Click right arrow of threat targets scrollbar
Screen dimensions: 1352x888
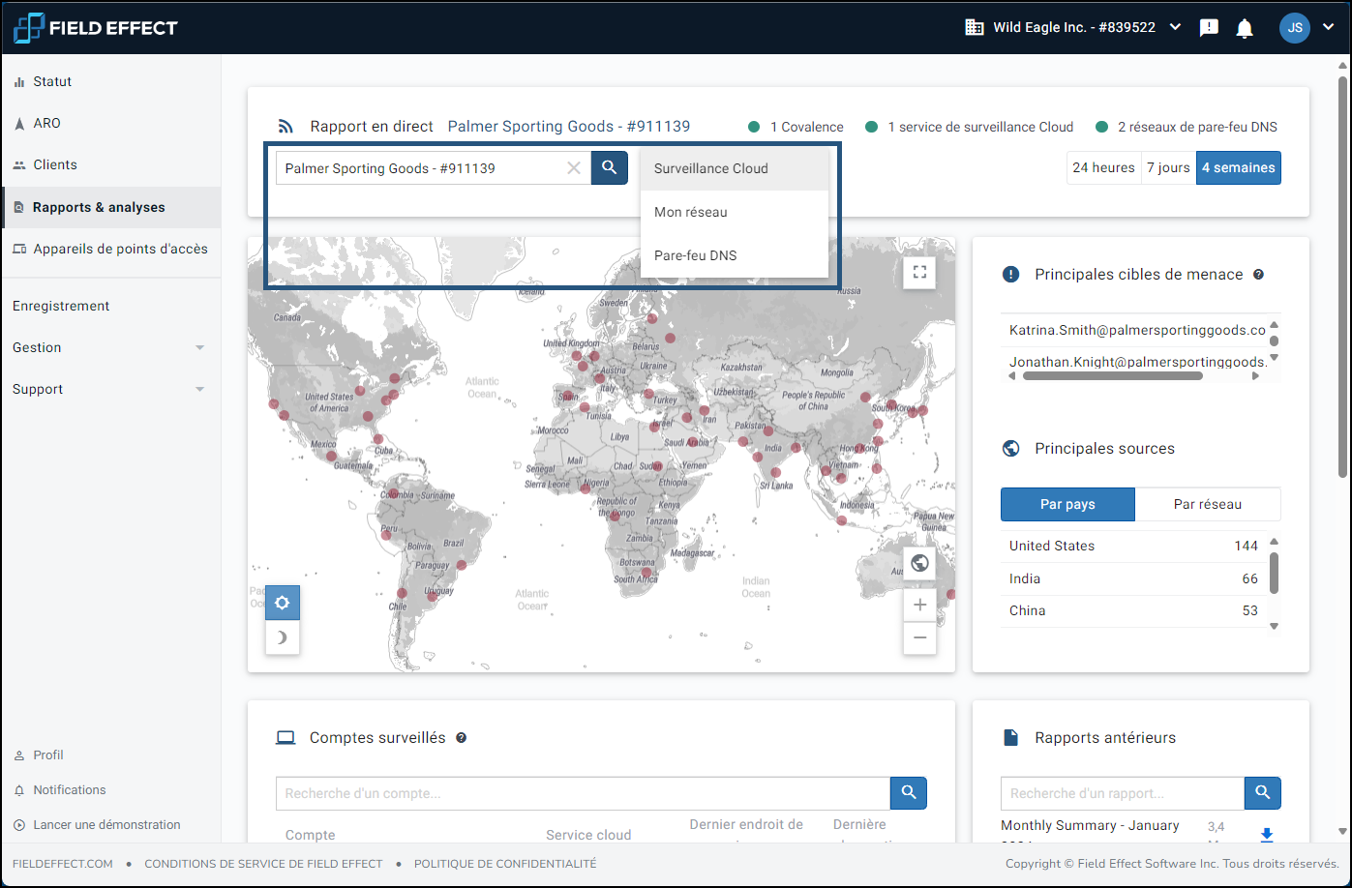click(1255, 375)
